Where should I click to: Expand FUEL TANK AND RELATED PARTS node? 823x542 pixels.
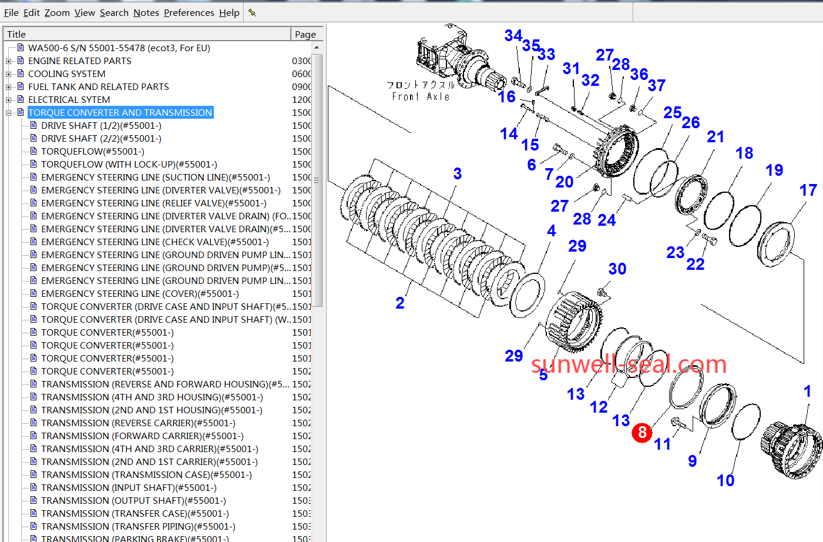[8, 86]
